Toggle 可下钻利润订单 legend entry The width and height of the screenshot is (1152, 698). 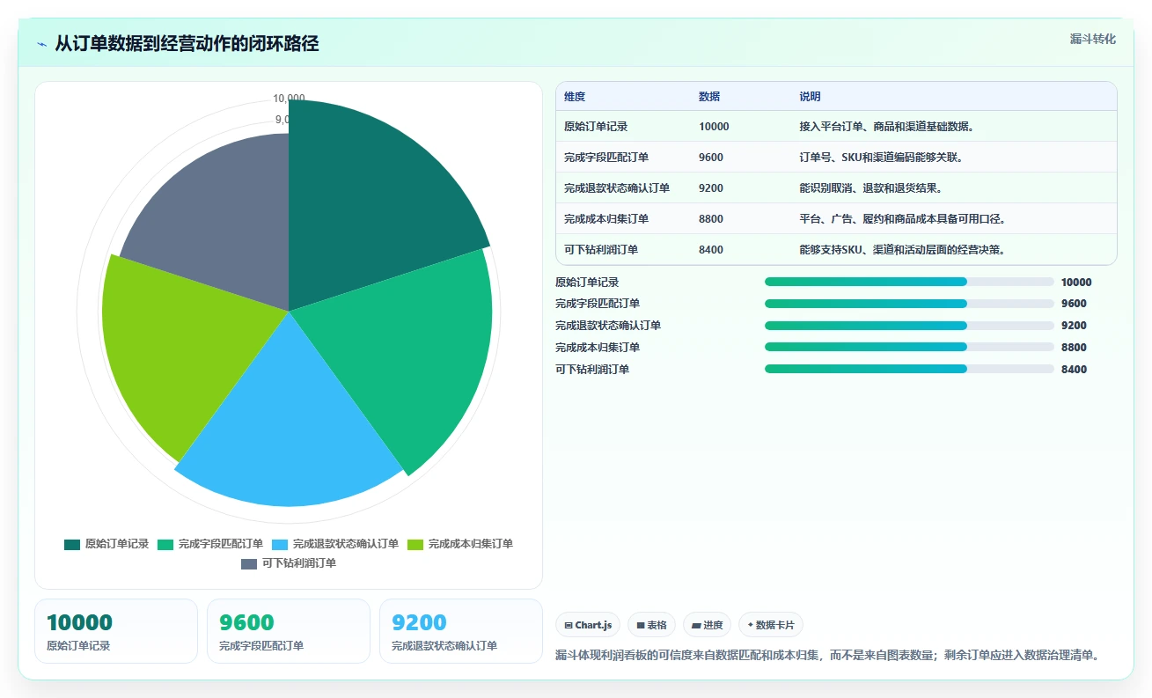(x=289, y=563)
